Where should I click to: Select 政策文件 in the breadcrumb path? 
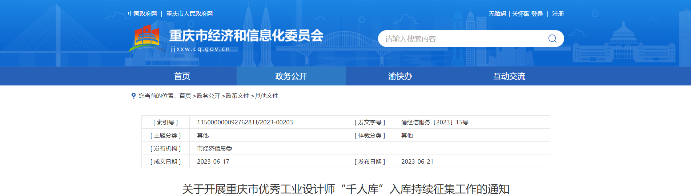tap(237, 96)
